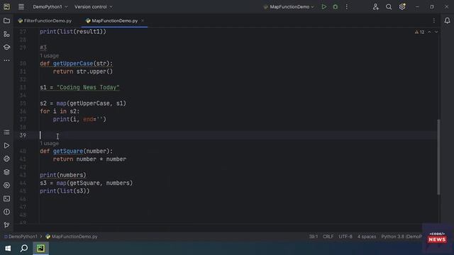The height and width of the screenshot is (255, 454).
Task: Switch to FilterFunctionDemo.py tab
Action: click(45, 21)
